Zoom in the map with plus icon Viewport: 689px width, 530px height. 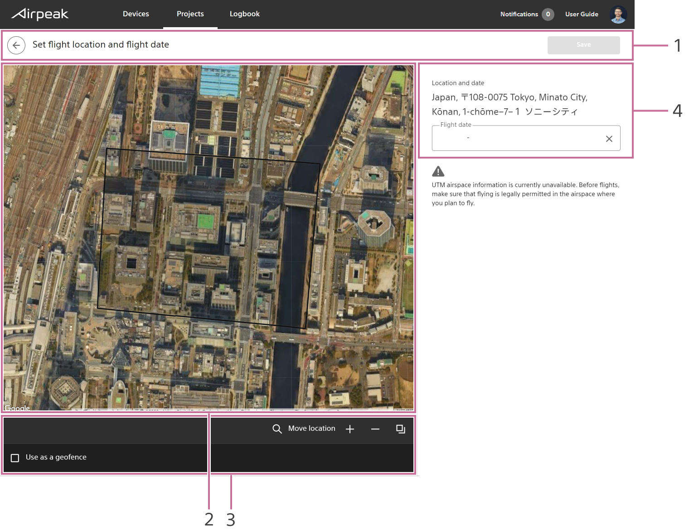click(x=350, y=429)
